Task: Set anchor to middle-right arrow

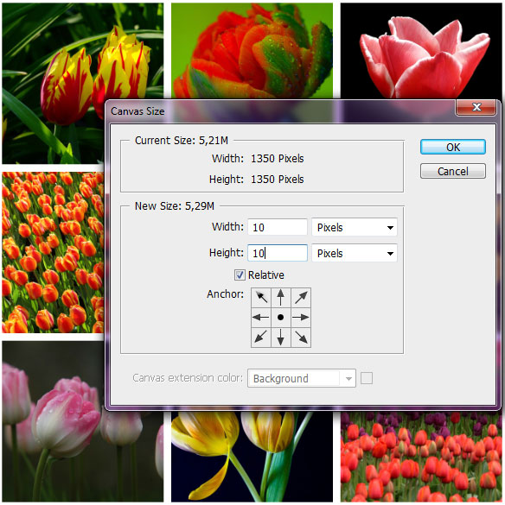Action: point(301,317)
